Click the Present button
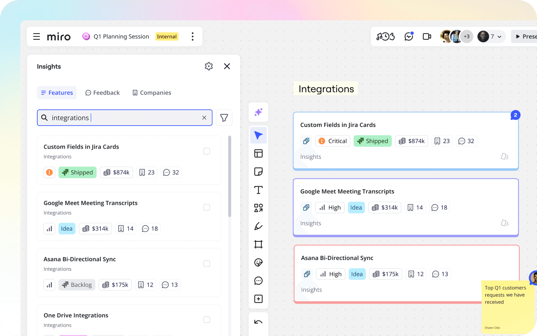The image size is (537, 336). (x=525, y=37)
